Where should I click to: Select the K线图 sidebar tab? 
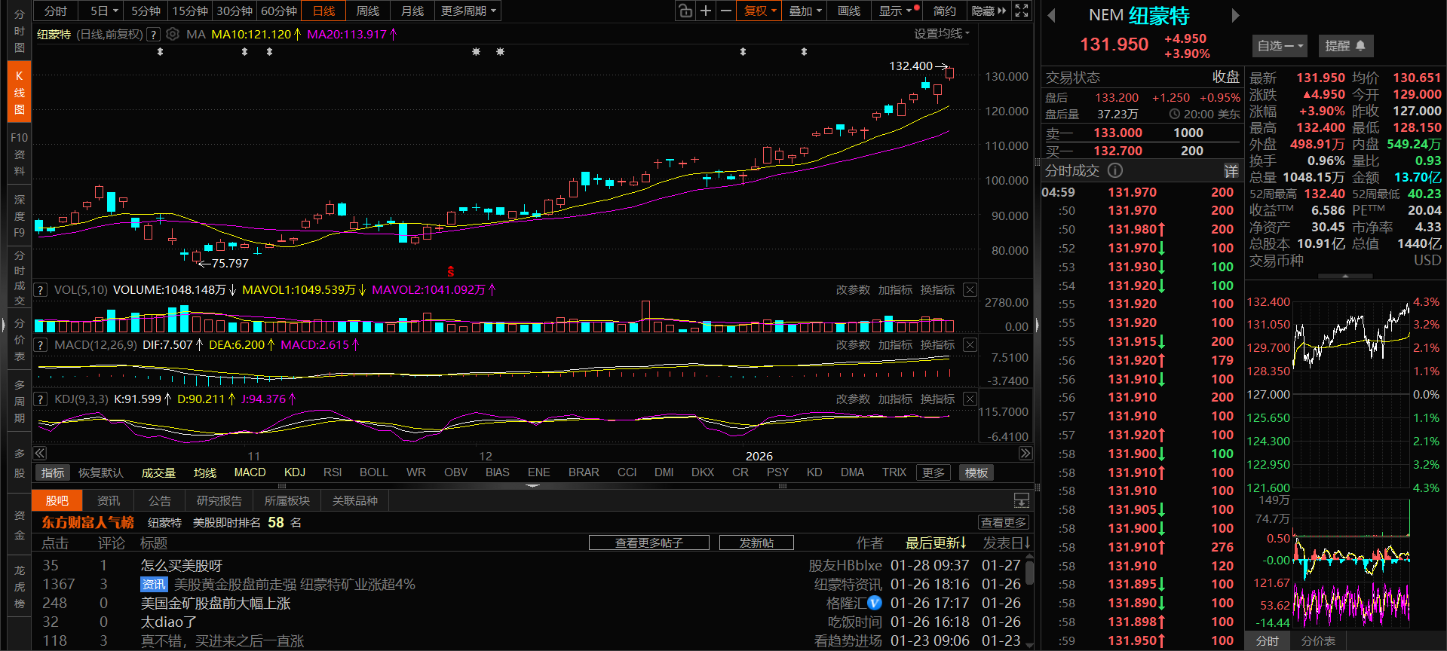20,93
